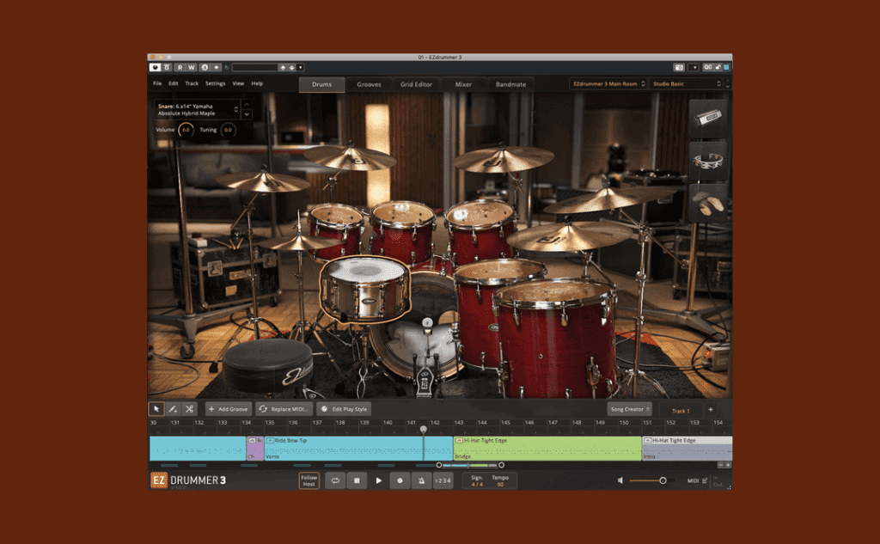Click the Record button in transport
880x544 pixels.
(400, 480)
